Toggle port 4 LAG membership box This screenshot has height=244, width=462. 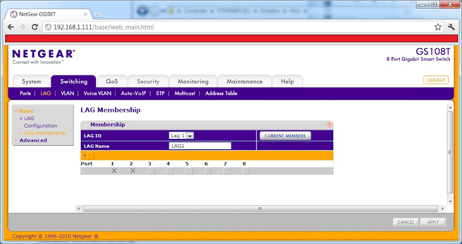click(170, 171)
